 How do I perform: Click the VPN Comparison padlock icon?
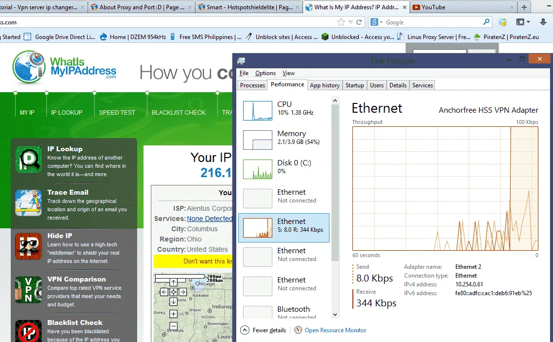29,290
